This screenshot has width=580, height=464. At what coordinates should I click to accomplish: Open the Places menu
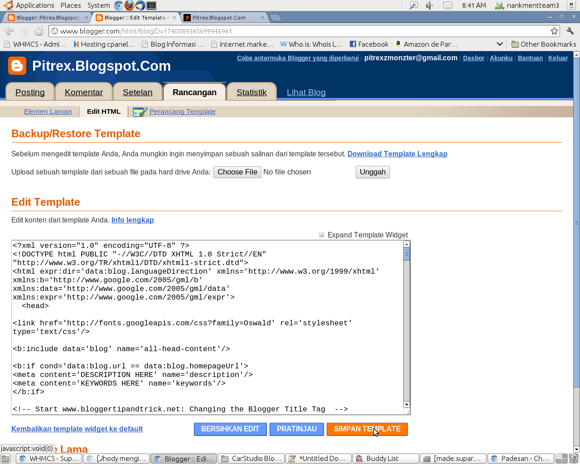[71, 5]
